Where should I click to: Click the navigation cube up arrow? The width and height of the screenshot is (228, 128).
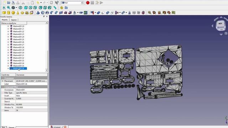pyautogui.click(x=221, y=17)
